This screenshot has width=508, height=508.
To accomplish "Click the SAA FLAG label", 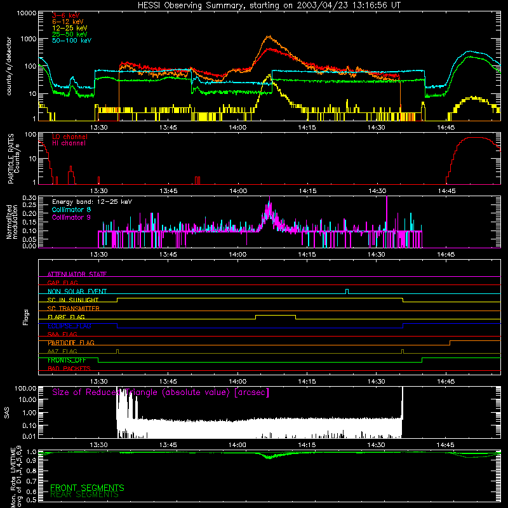I will [62, 334].
